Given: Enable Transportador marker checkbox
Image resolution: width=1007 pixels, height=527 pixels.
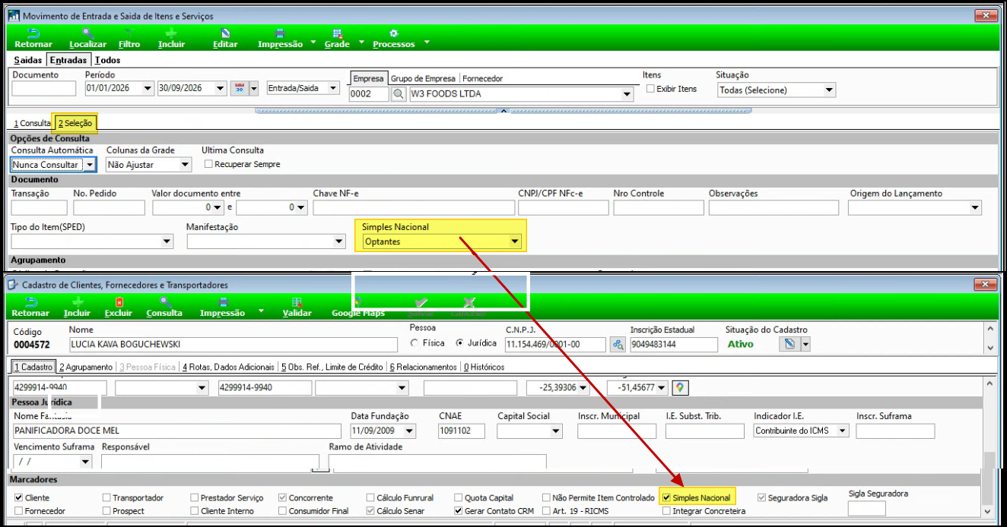Looking at the screenshot, I should coord(106,498).
